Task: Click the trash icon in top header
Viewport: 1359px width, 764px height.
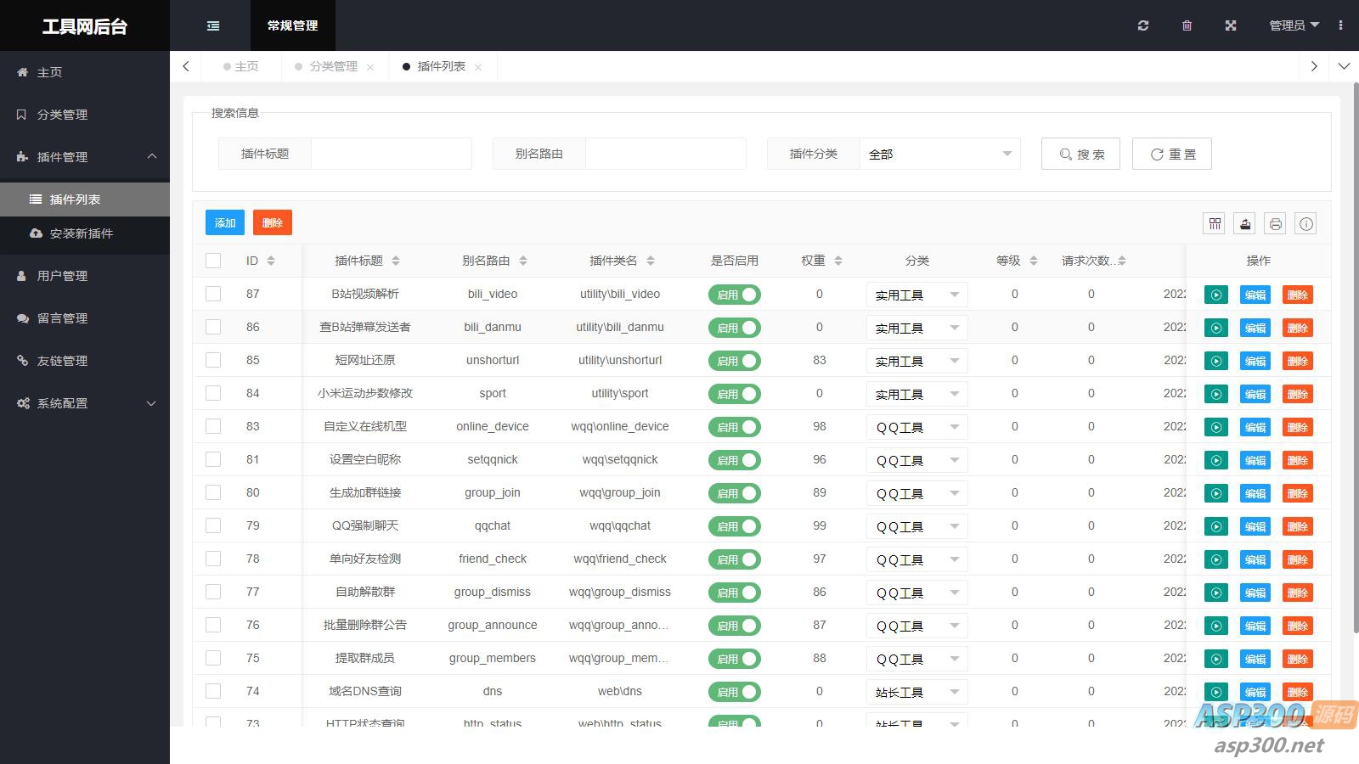Action: pyautogui.click(x=1187, y=25)
